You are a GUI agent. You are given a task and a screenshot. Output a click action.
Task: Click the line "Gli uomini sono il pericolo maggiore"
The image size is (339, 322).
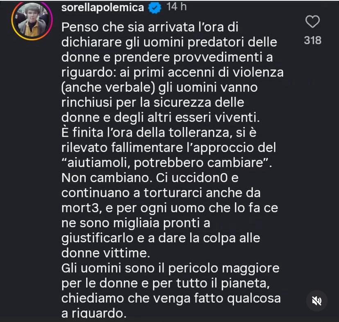(x=170, y=269)
